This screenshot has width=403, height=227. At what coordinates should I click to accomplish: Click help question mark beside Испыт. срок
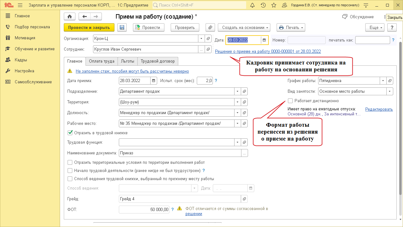(x=216, y=81)
